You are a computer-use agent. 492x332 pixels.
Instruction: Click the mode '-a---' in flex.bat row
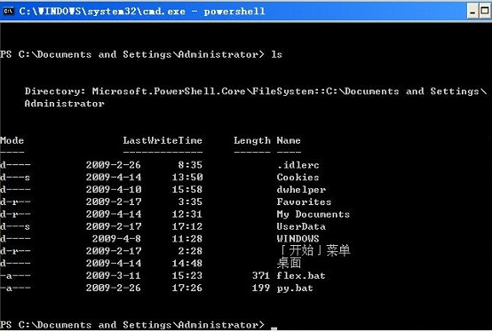[x=15, y=275]
